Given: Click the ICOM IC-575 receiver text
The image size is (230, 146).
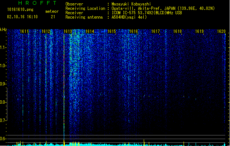Looking at the screenshot, I should tap(147, 13).
